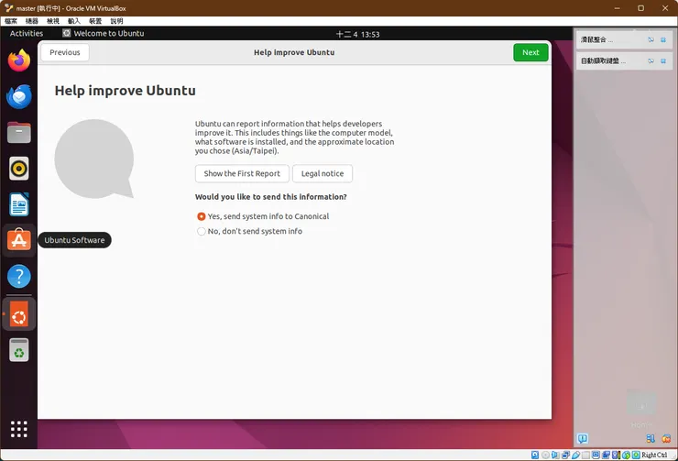
Task: Dismiss the 自動擷取鍵盤 notification with its X icon
Action: (663, 61)
